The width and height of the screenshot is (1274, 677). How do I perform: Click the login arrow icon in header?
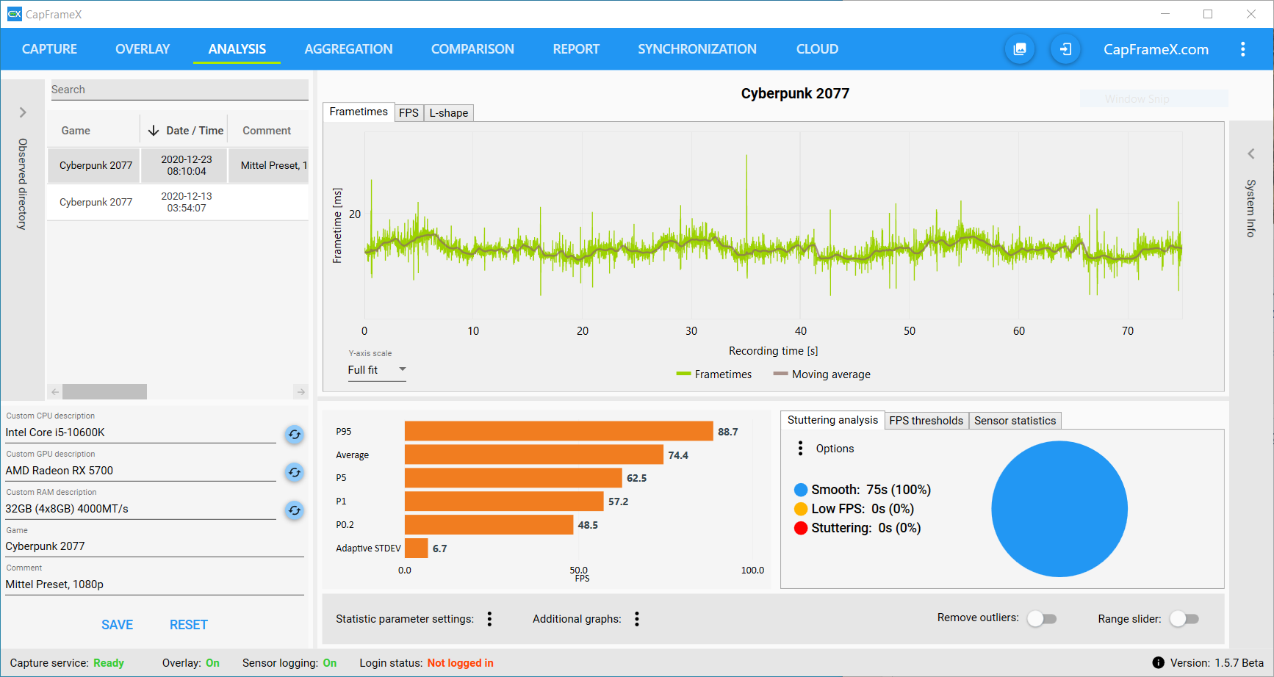click(1065, 49)
